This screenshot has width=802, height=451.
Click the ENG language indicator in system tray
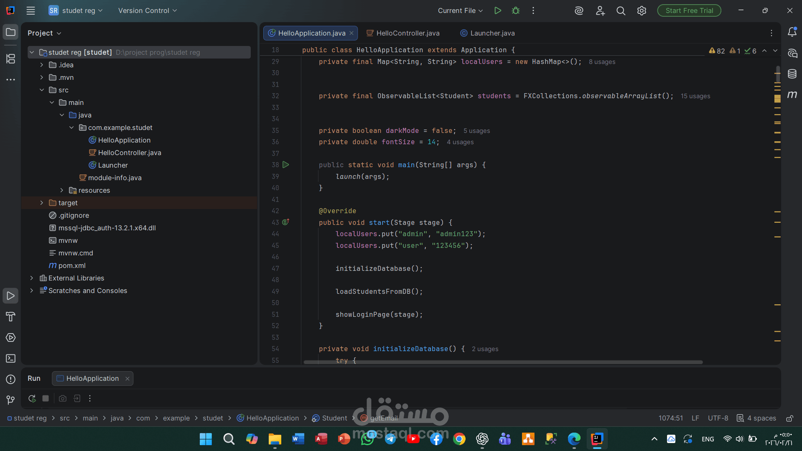[x=708, y=439]
